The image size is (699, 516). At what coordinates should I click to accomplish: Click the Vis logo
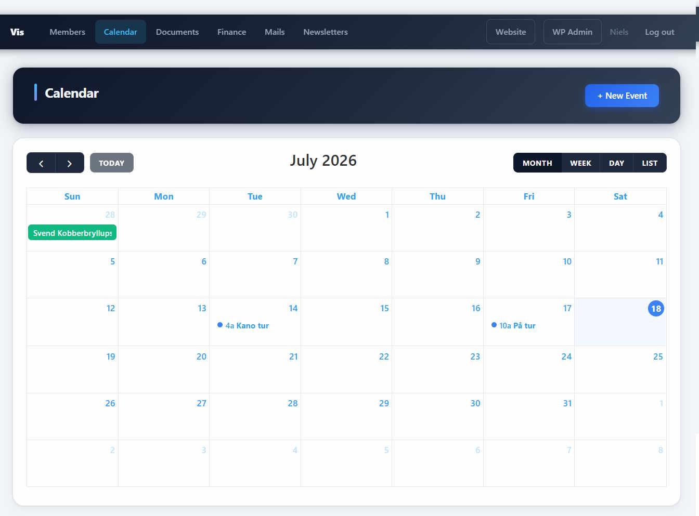[17, 32]
